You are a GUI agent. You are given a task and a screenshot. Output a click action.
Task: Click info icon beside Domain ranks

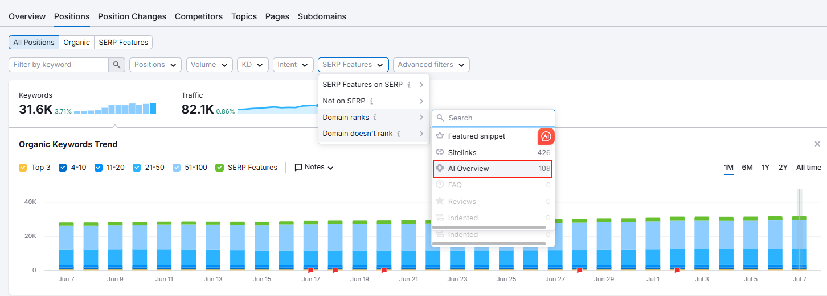pos(375,118)
